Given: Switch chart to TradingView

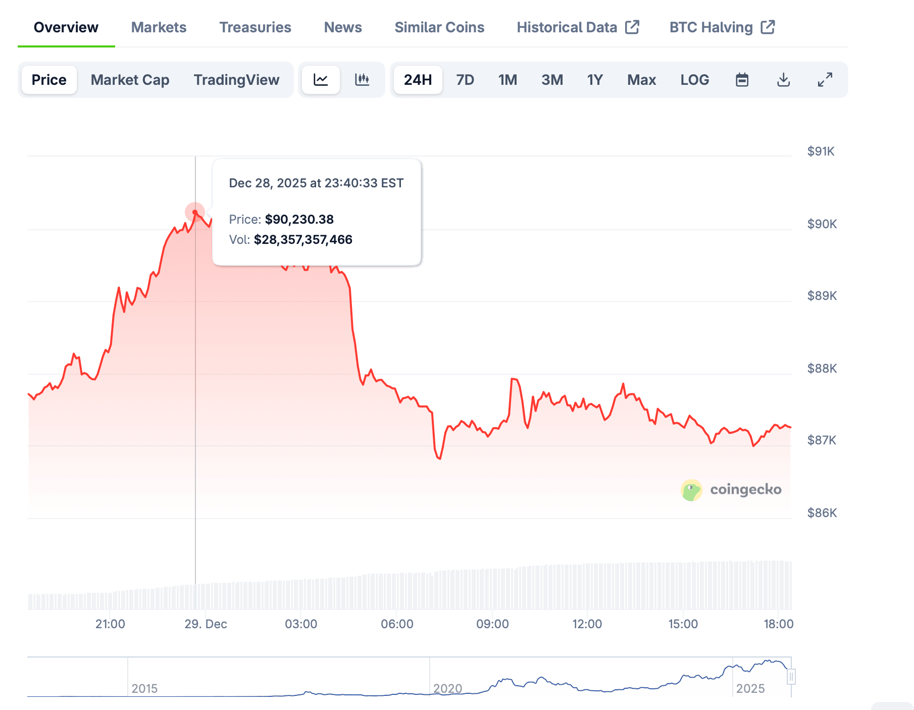Looking at the screenshot, I should 236,80.
